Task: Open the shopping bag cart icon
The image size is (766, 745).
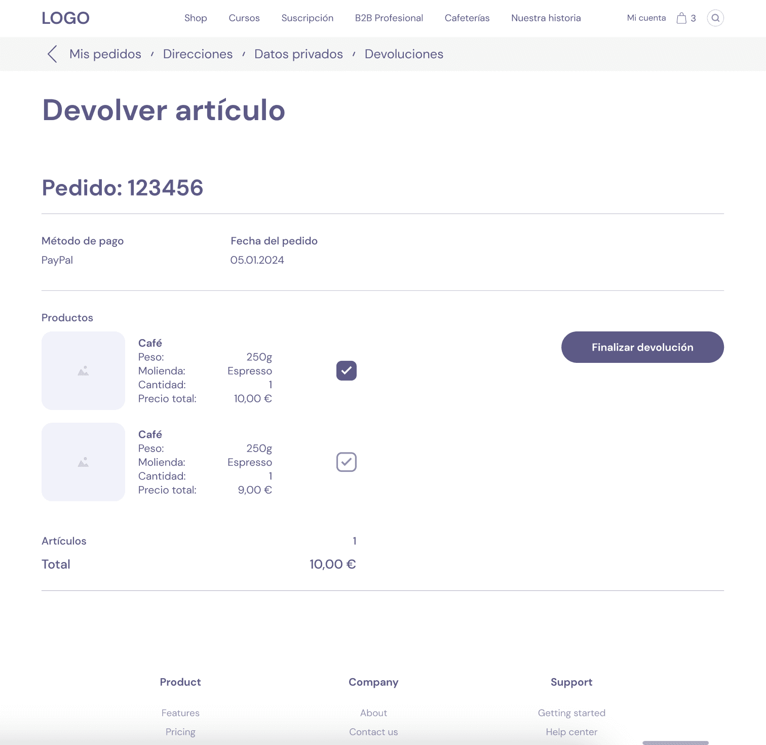Action: (x=681, y=18)
